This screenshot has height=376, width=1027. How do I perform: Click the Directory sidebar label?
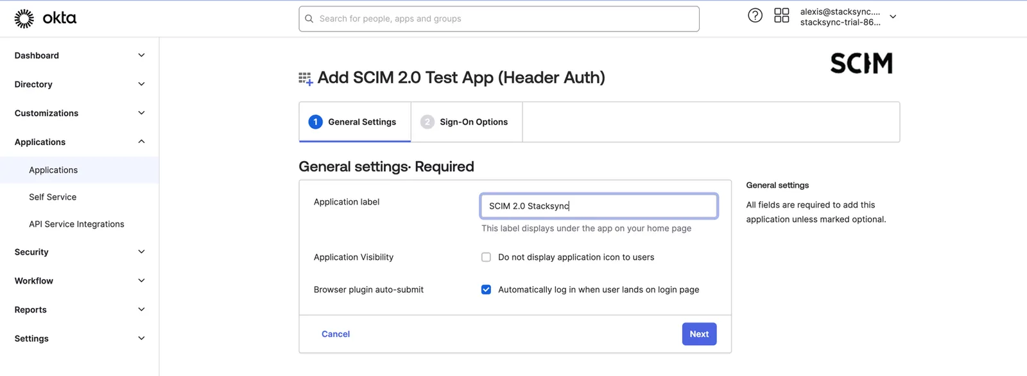tap(33, 84)
